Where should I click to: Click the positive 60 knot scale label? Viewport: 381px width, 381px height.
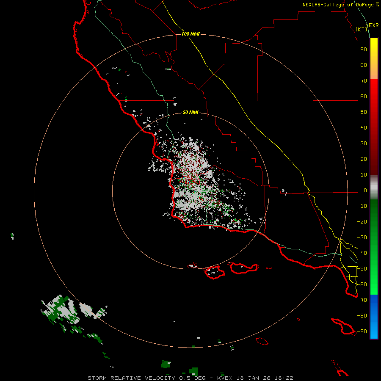click(x=364, y=96)
